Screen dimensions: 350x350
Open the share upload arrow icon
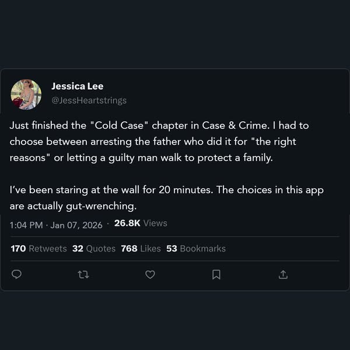283,275
